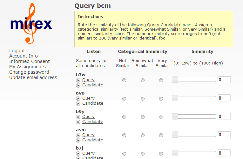243x159 pixels.
Task: Click the mirex treble clef logo
Action: pyautogui.click(x=31, y=23)
